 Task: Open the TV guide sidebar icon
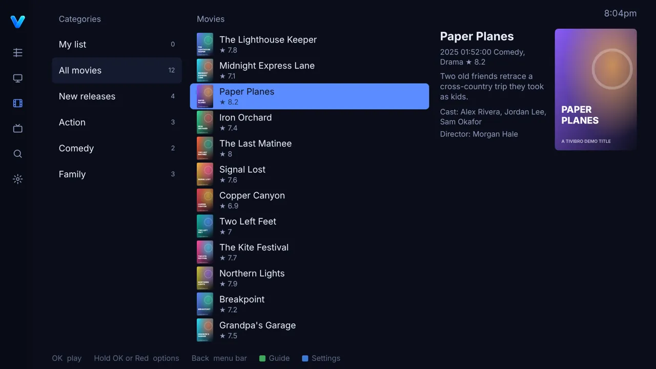(x=17, y=53)
